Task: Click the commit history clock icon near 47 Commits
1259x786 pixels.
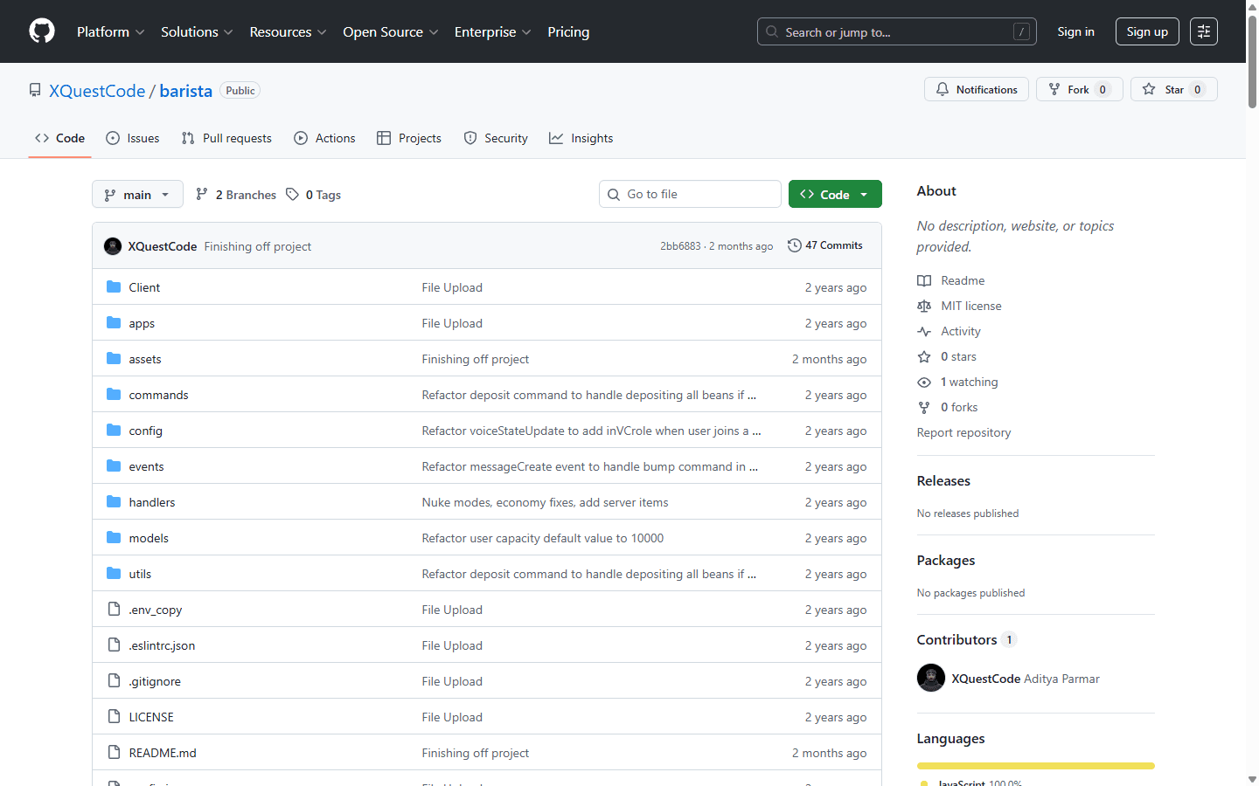Action: [x=794, y=245]
